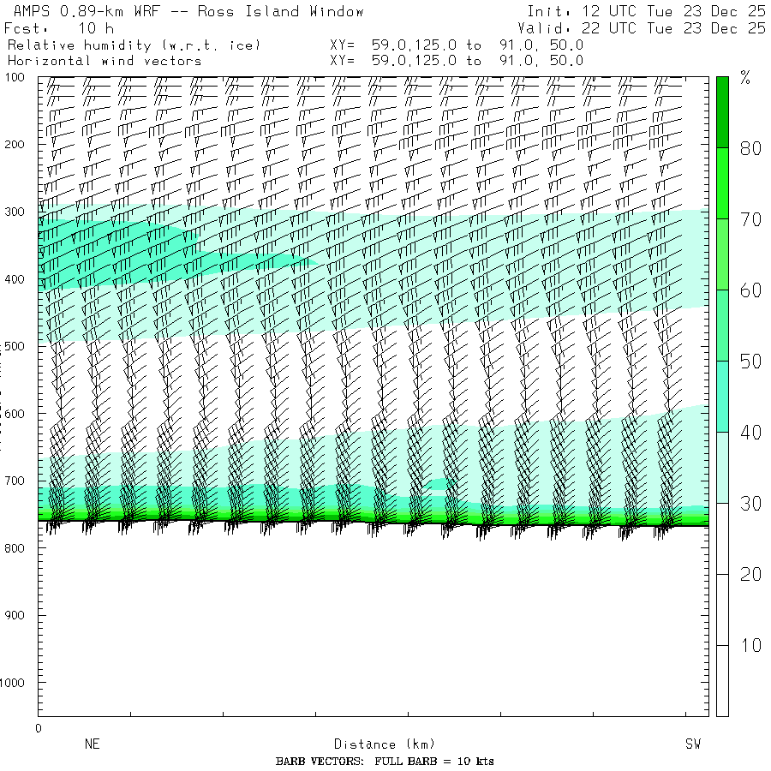Screen dimensions: 771x771
Task: Click the 'Relative humidity (w.r.t. ice)' label
Action: tap(134, 45)
